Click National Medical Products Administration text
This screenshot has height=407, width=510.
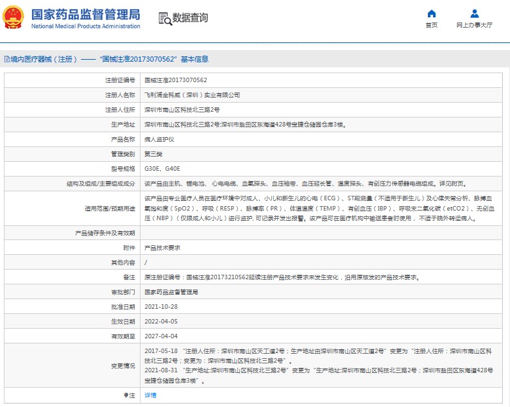coord(85,26)
